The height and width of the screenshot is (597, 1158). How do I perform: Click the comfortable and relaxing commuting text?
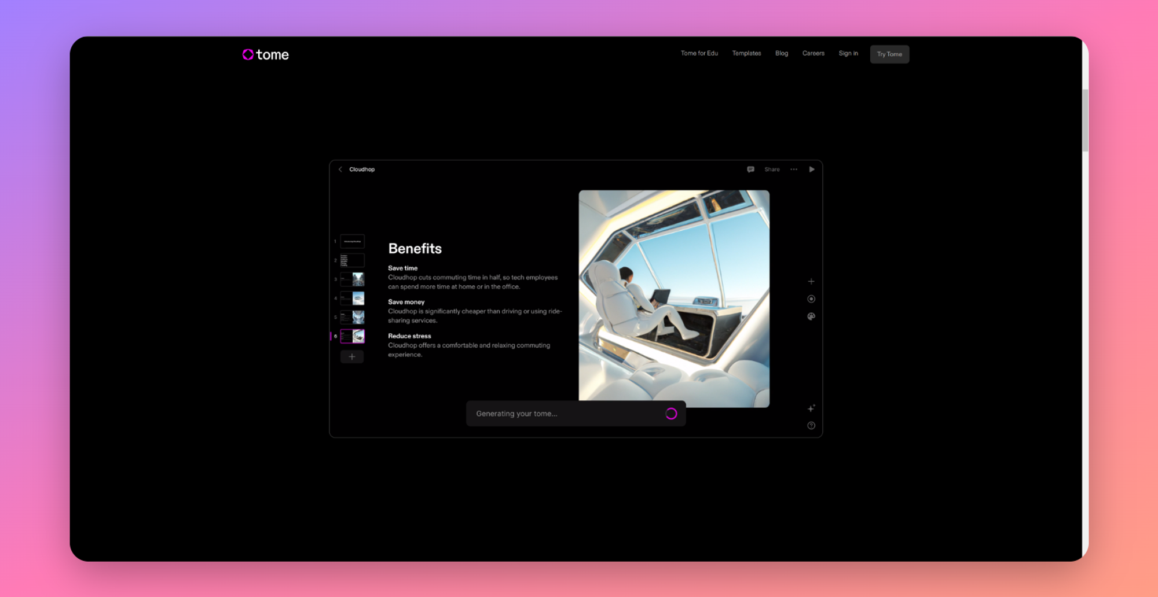[469, 350]
